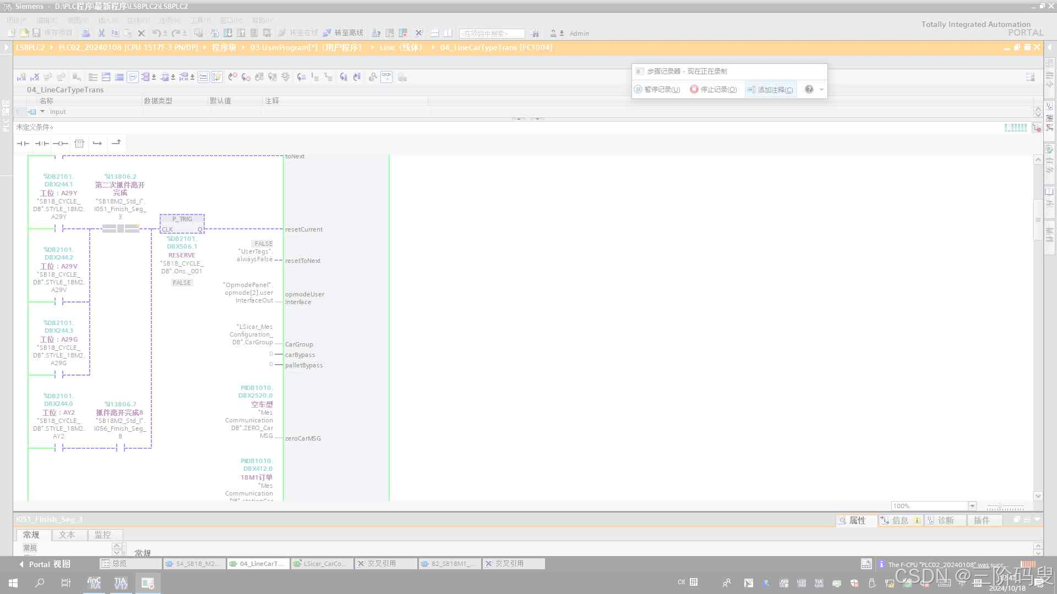
Task: Click the project search input field
Action: point(491,34)
